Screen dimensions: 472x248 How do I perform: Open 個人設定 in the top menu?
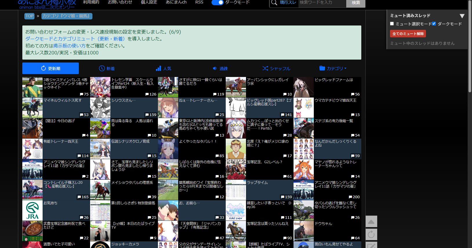point(149,2)
